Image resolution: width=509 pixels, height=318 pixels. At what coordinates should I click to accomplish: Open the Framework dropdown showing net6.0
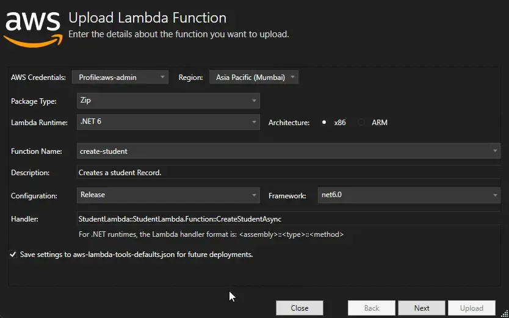(409, 195)
